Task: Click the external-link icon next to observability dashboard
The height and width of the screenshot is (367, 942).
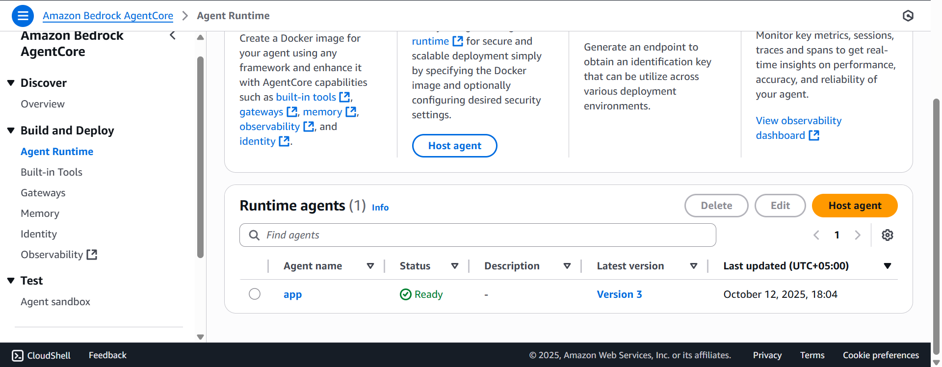Action: [814, 135]
